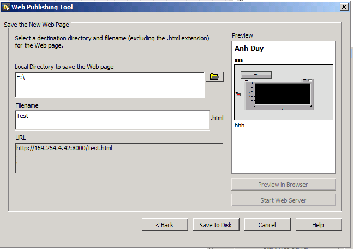Click the 'Select a destination directory' instruction text

click(x=112, y=41)
